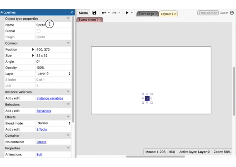This screenshot has width=236, height=167.
Task: Open the Instance variables link
Action: (50, 98)
